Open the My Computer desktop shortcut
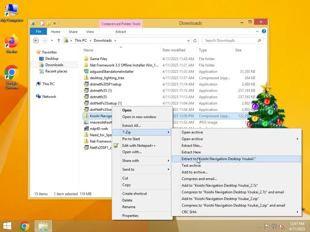Screen dimensions: 310x232 tap(12, 13)
